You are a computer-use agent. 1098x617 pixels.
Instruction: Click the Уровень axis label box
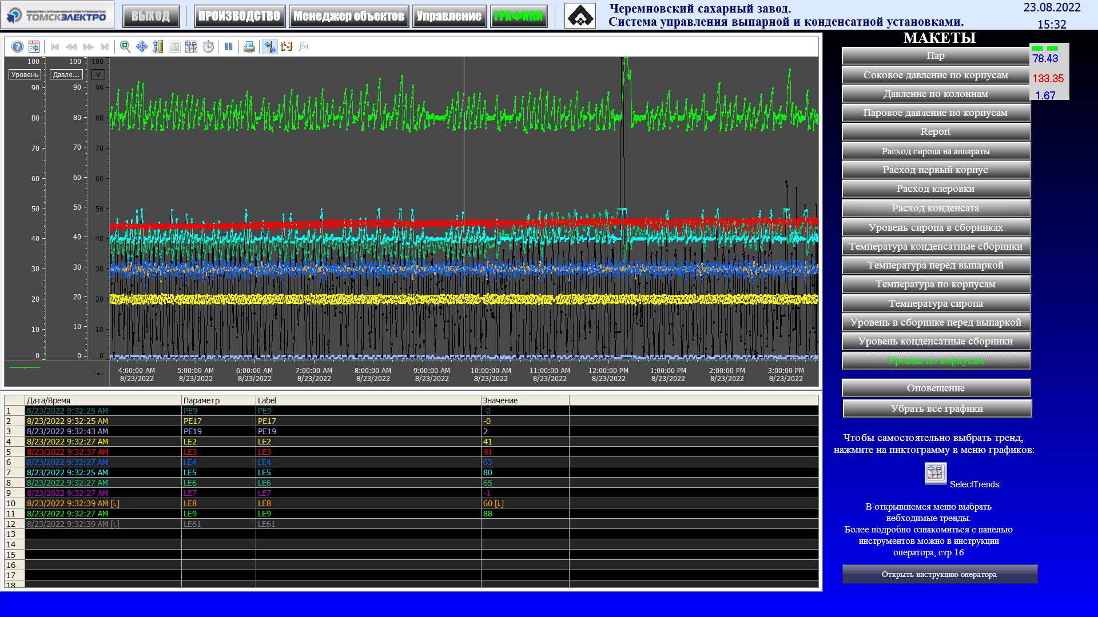pyautogui.click(x=25, y=74)
